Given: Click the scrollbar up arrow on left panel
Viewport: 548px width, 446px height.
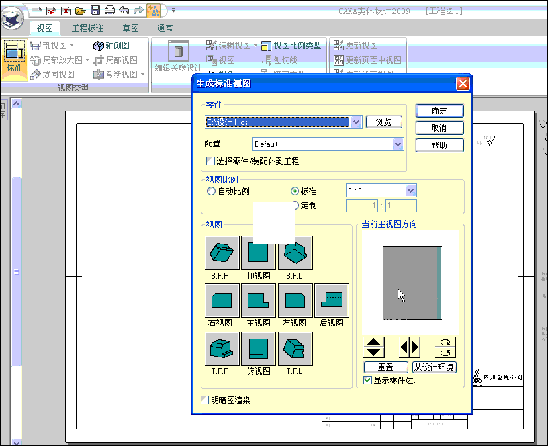Looking at the screenshot, I should [x=16, y=103].
